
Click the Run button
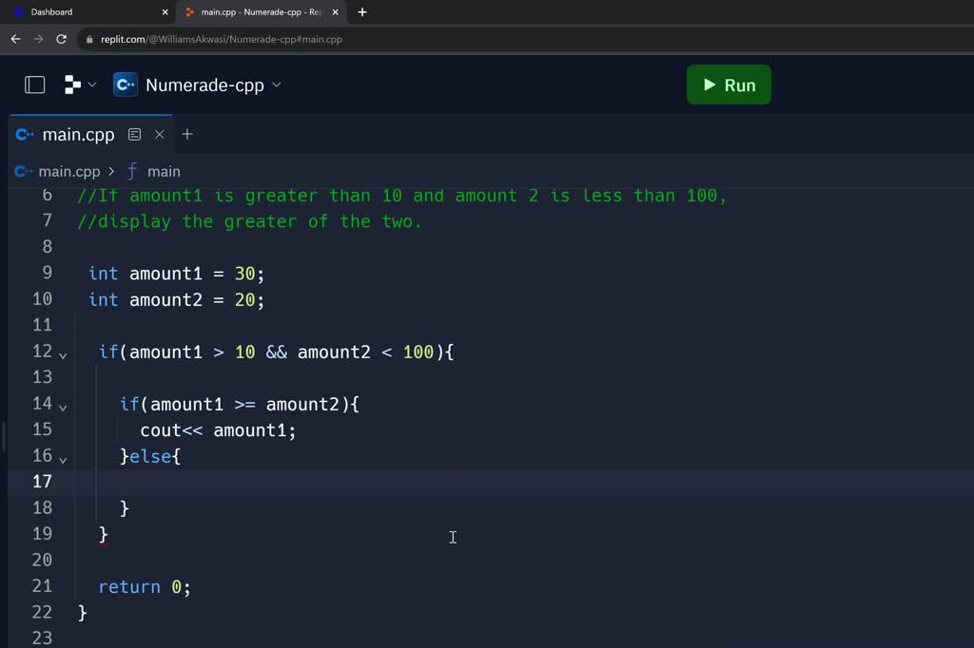tap(729, 85)
